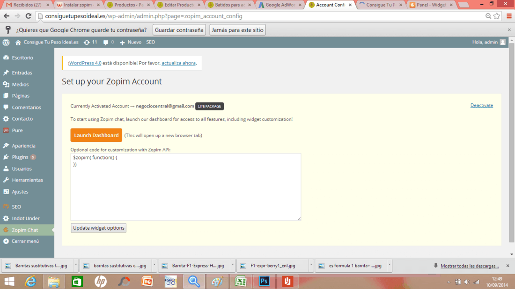Dismiss the save password bar
Image resolution: width=515 pixels, height=289 pixels.
[509, 30]
